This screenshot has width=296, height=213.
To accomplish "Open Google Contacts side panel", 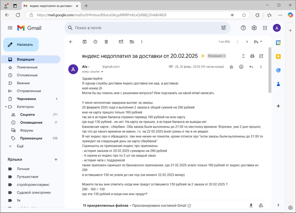I will [278, 84].
